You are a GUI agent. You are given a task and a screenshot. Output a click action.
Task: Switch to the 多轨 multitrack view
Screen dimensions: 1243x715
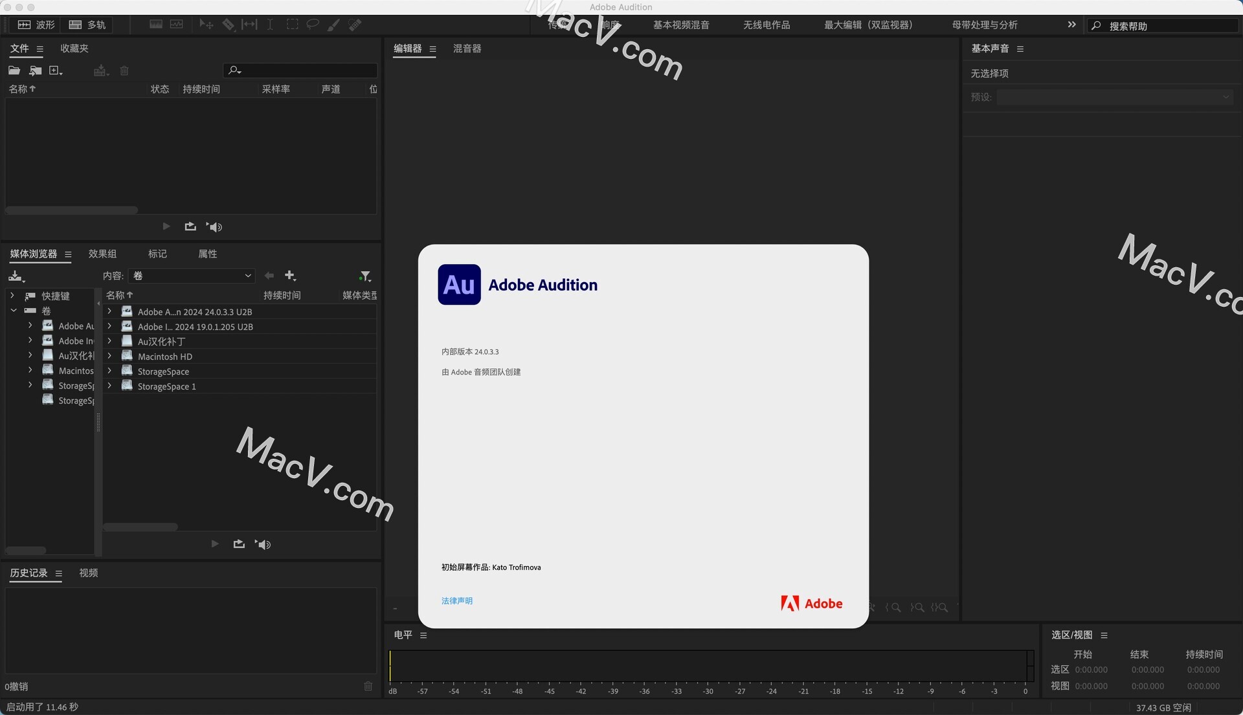click(87, 25)
